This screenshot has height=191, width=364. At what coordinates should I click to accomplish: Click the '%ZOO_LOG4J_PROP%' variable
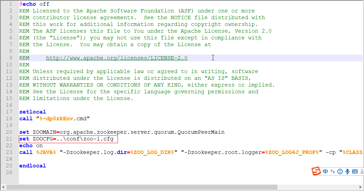[292, 152]
